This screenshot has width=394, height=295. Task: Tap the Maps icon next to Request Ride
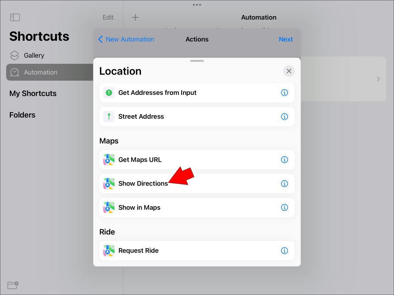click(109, 250)
